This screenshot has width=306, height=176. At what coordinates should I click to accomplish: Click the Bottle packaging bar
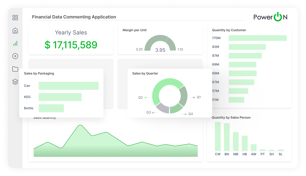pyautogui.click(x=51, y=108)
